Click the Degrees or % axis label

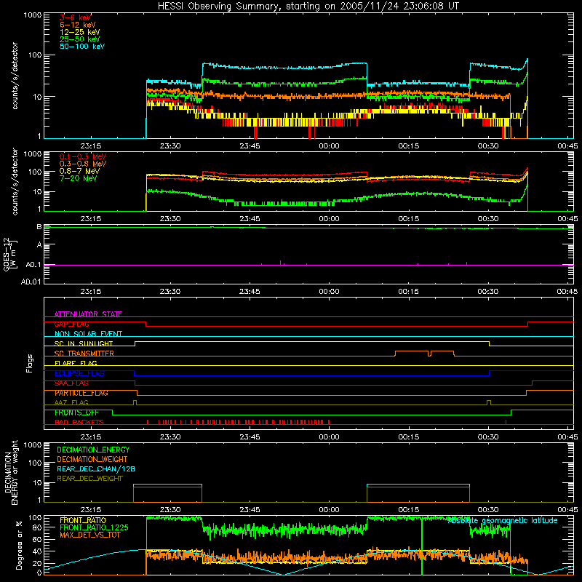pyautogui.click(x=19, y=545)
